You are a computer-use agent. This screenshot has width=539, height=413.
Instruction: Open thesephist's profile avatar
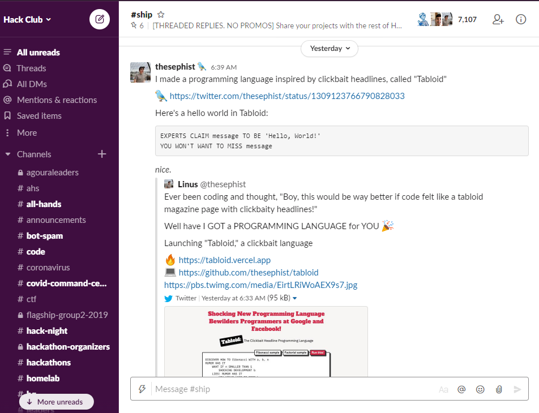pyautogui.click(x=140, y=72)
